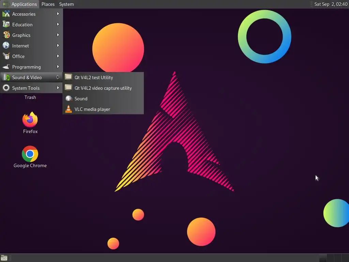Click the Applications menu logo icon
349x262 pixels.
click(x=5, y=4)
